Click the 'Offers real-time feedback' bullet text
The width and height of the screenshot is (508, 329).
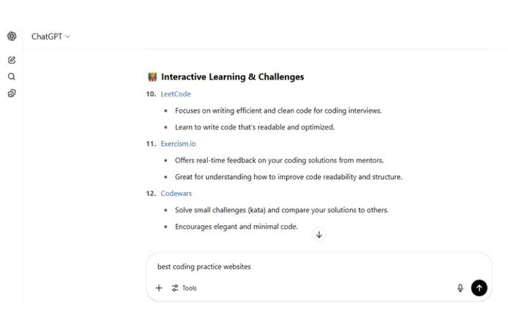pos(279,160)
